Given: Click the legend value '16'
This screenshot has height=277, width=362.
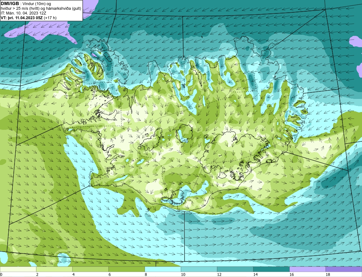Looking at the screenshot, I should [x=291, y=274].
